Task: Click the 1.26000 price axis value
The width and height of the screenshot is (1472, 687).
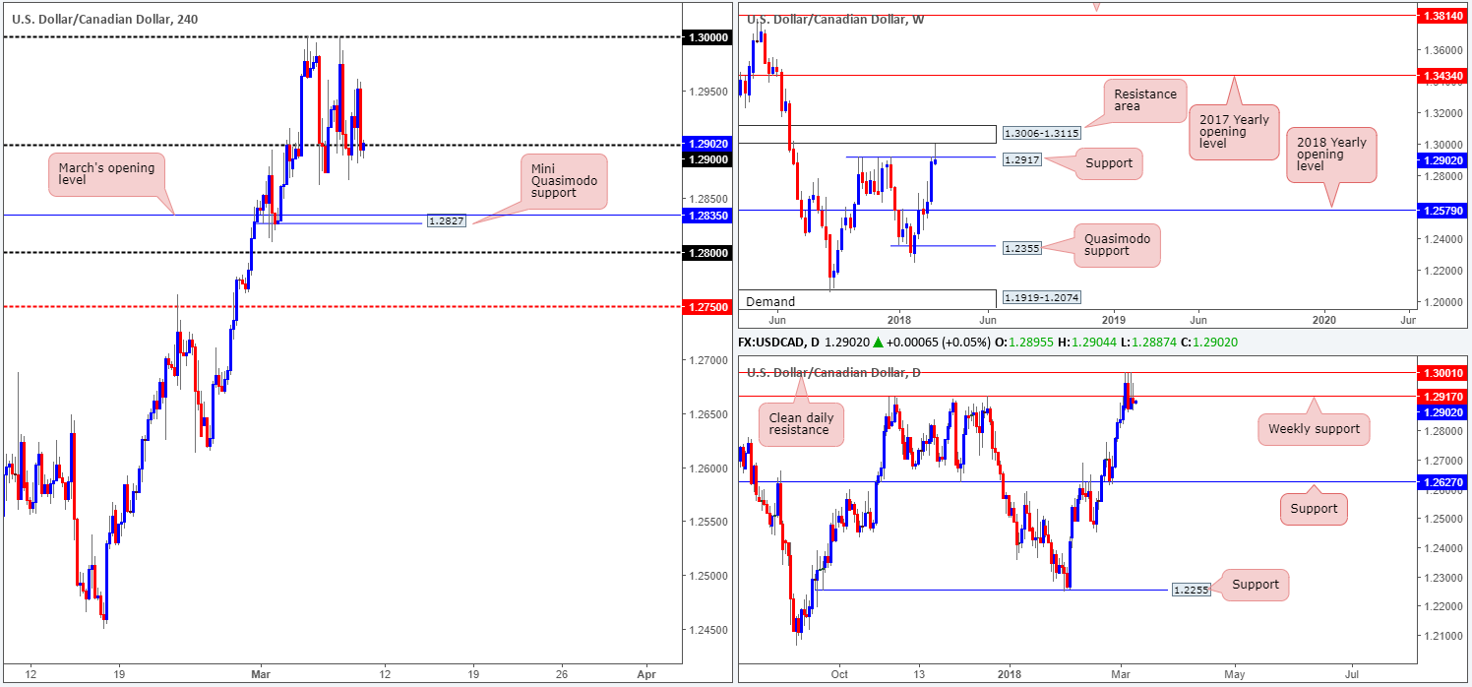Action: (708, 468)
